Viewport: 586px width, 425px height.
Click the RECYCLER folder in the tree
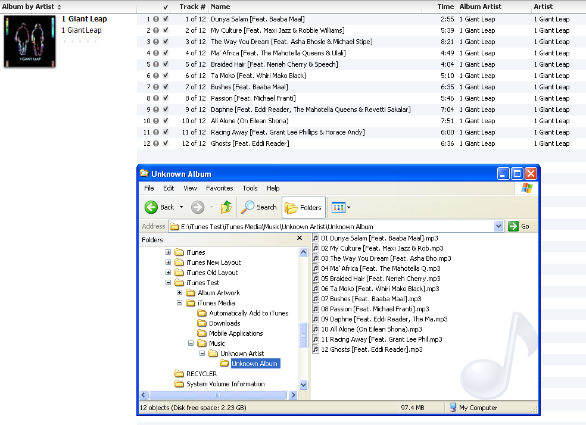(196, 373)
